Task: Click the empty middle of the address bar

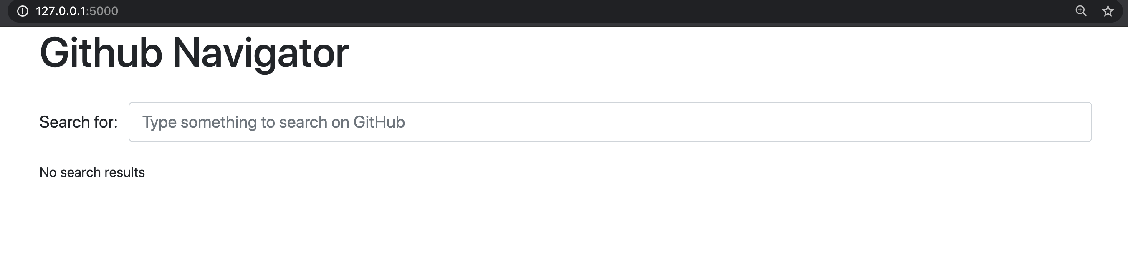Action: (569, 11)
